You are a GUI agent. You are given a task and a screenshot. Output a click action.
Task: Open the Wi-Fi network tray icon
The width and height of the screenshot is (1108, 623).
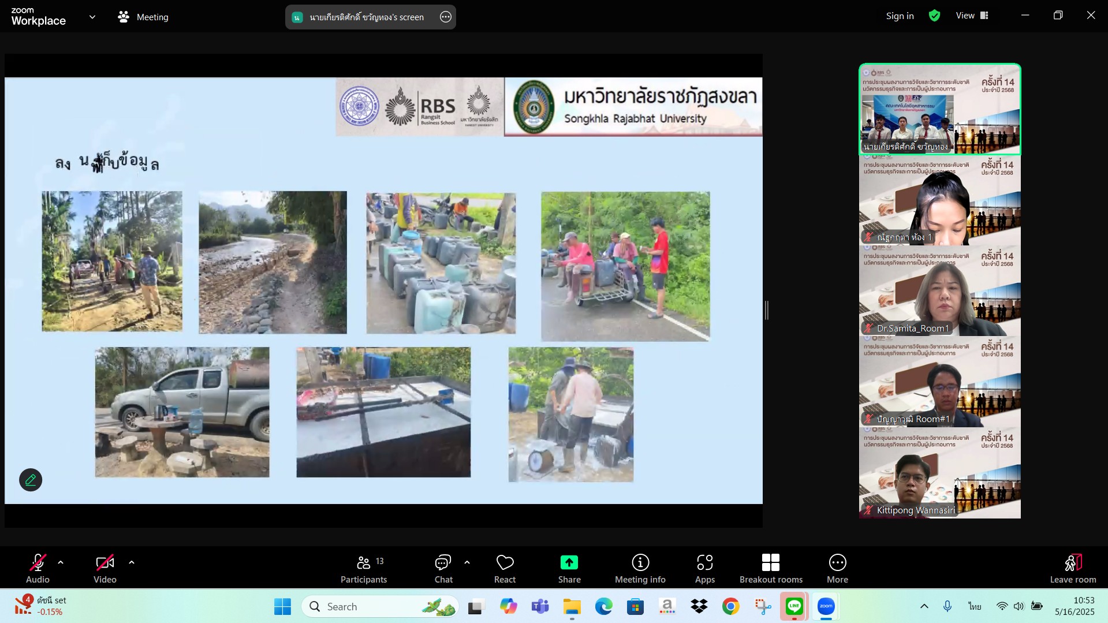pyautogui.click(x=1002, y=606)
